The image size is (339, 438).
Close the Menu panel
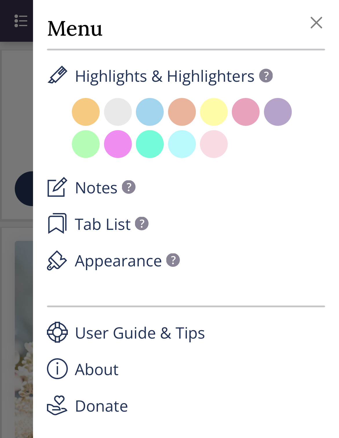click(x=316, y=23)
